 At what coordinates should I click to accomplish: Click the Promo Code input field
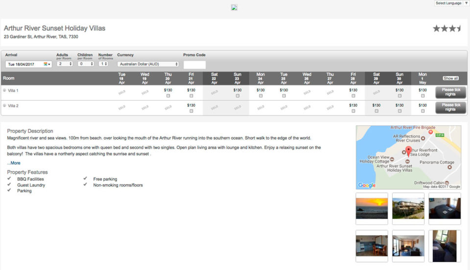pos(194,65)
